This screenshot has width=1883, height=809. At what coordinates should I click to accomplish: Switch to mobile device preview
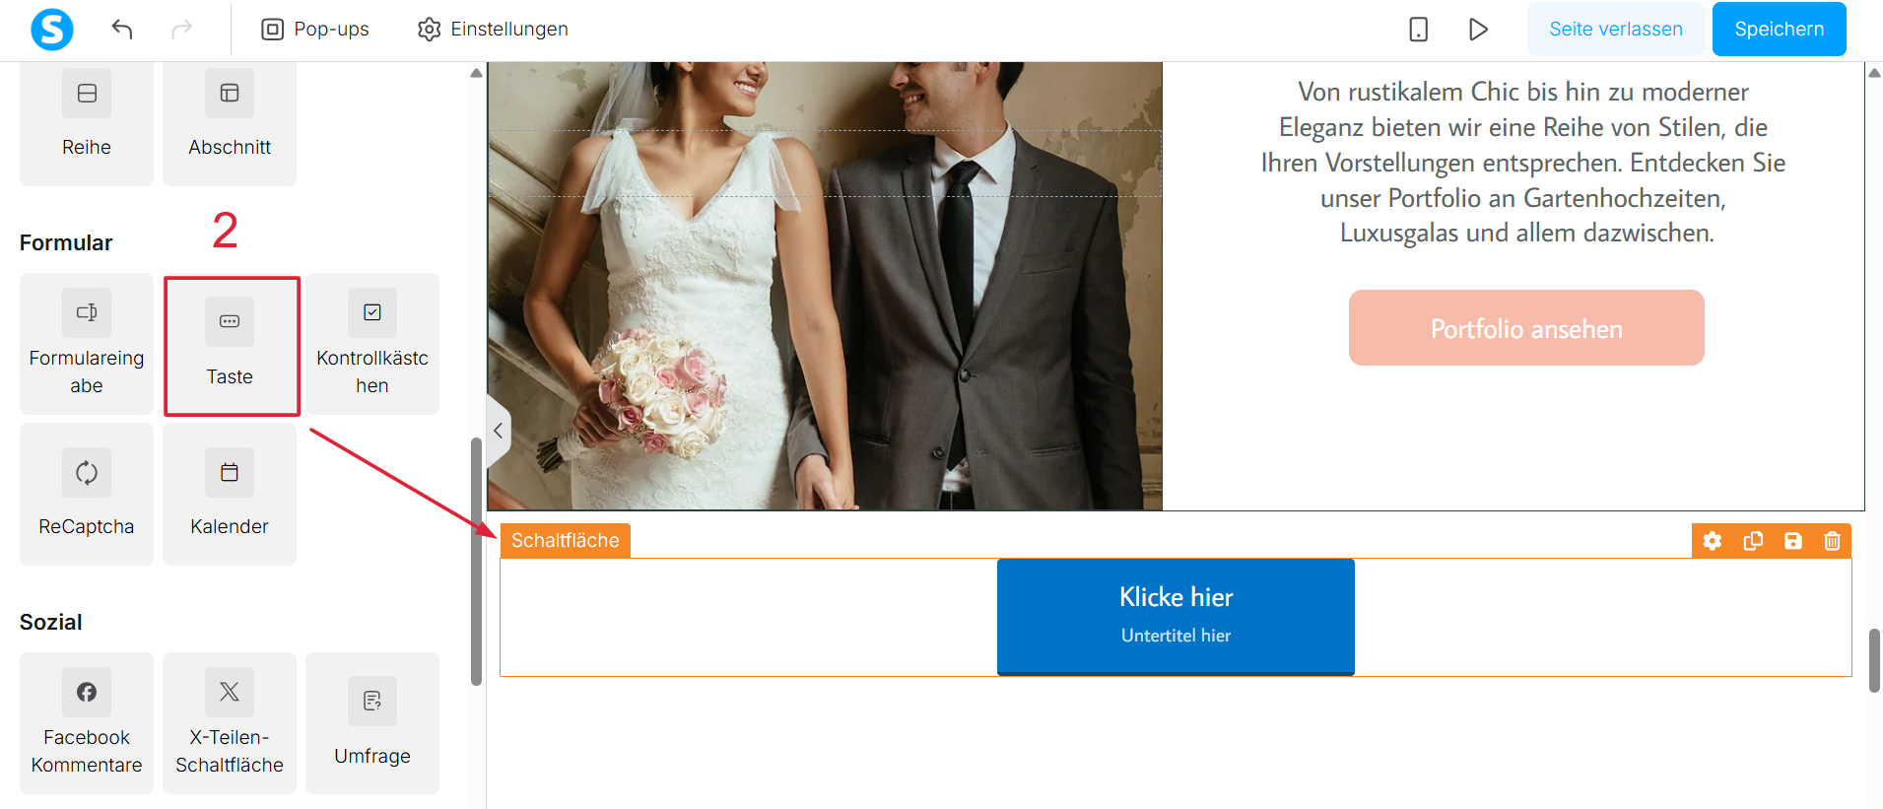(x=1418, y=30)
